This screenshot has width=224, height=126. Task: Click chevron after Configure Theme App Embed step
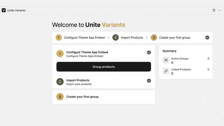click(109, 38)
